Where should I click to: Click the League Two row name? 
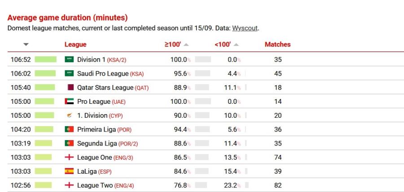[x=95, y=185]
